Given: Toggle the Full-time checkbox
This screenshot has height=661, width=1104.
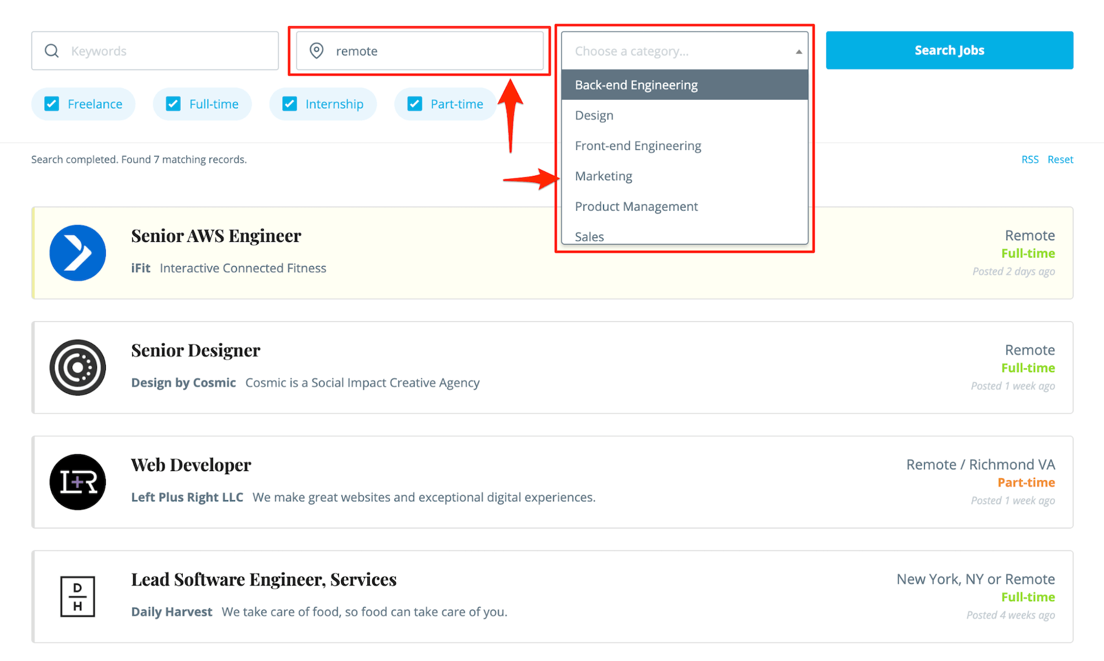Looking at the screenshot, I should [x=173, y=104].
